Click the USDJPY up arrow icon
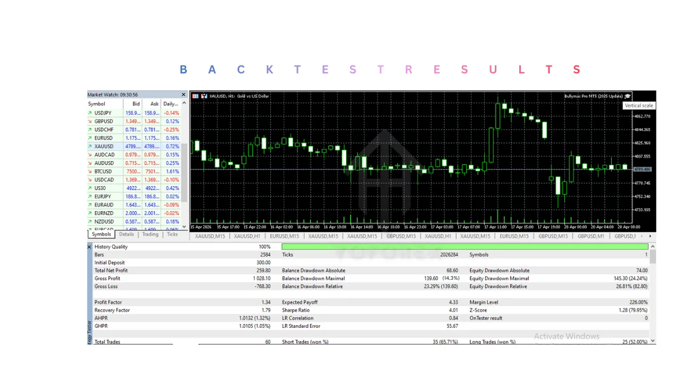Screen dimensions: 681x383 90,113
